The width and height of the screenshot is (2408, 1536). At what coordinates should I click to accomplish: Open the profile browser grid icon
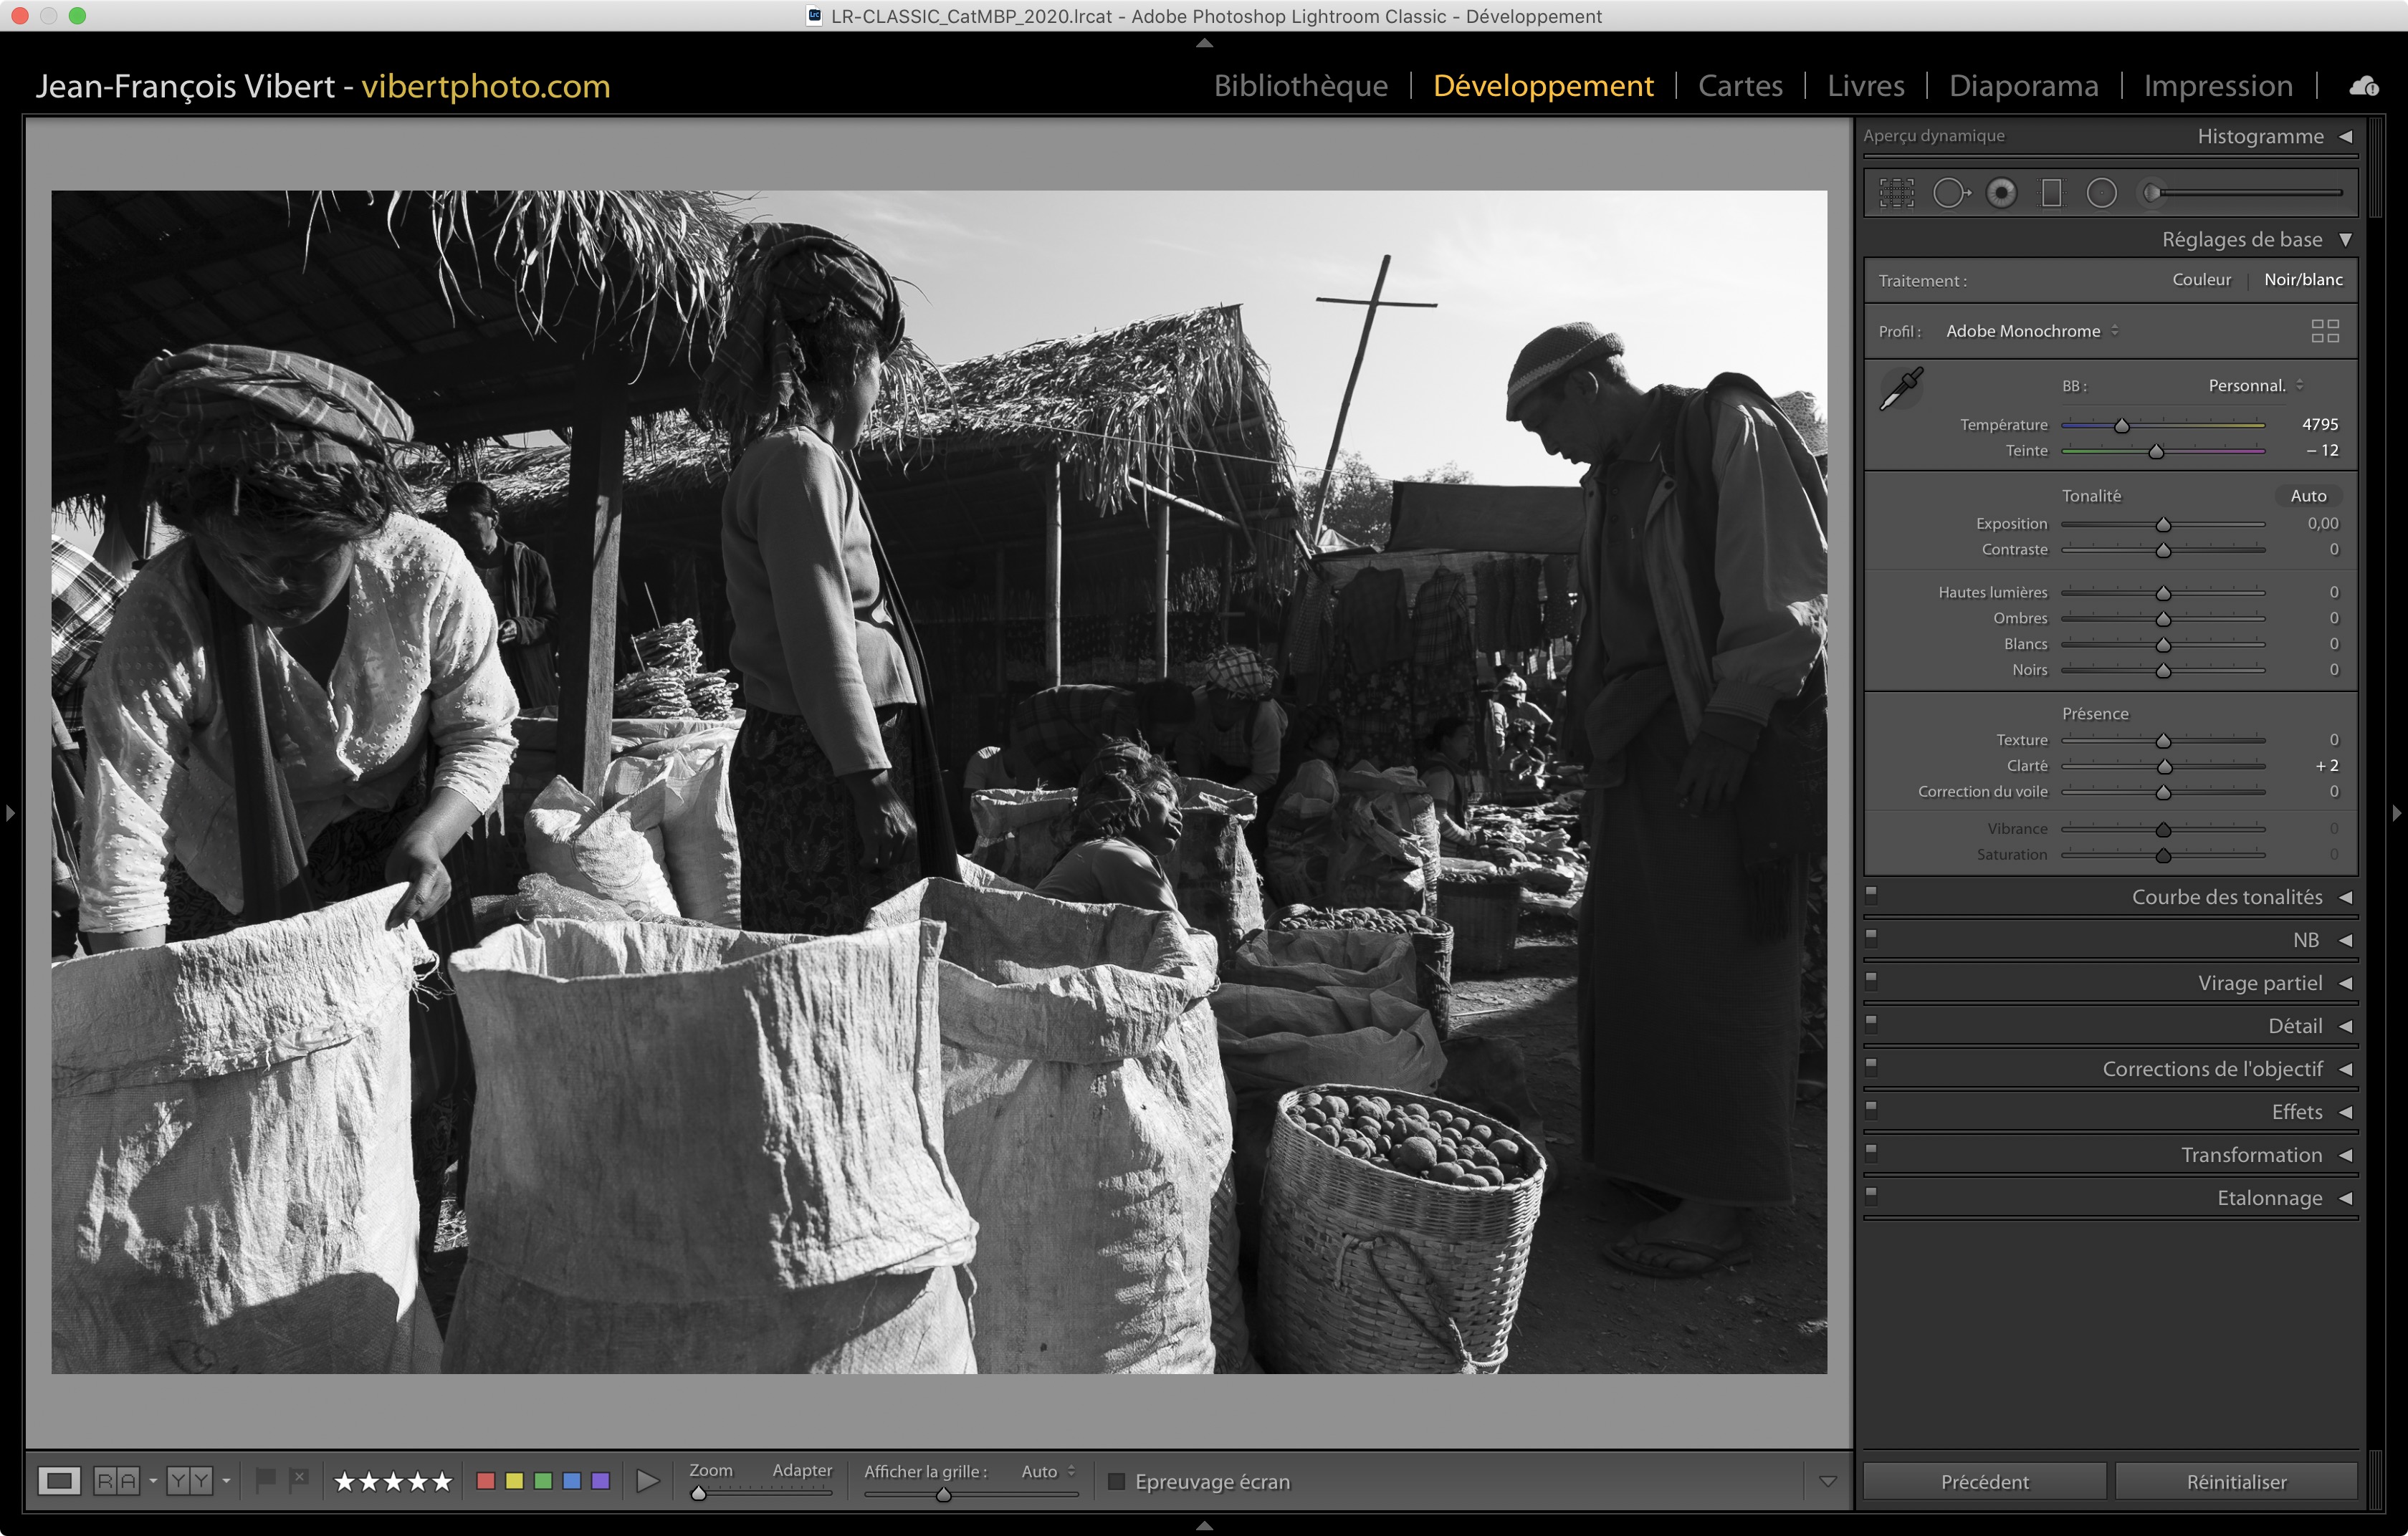[2325, 331]
